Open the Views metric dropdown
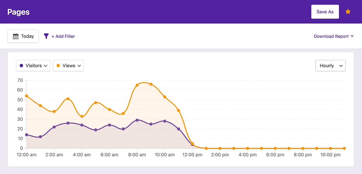Image resolution: width=362 pixels, height=174 pixels. pos(68,66)
